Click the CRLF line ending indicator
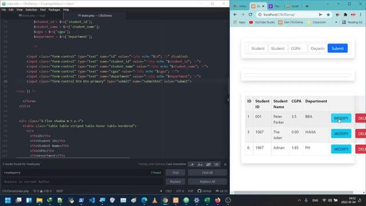This screenshot has height=206, width=366. pos(169,191)
